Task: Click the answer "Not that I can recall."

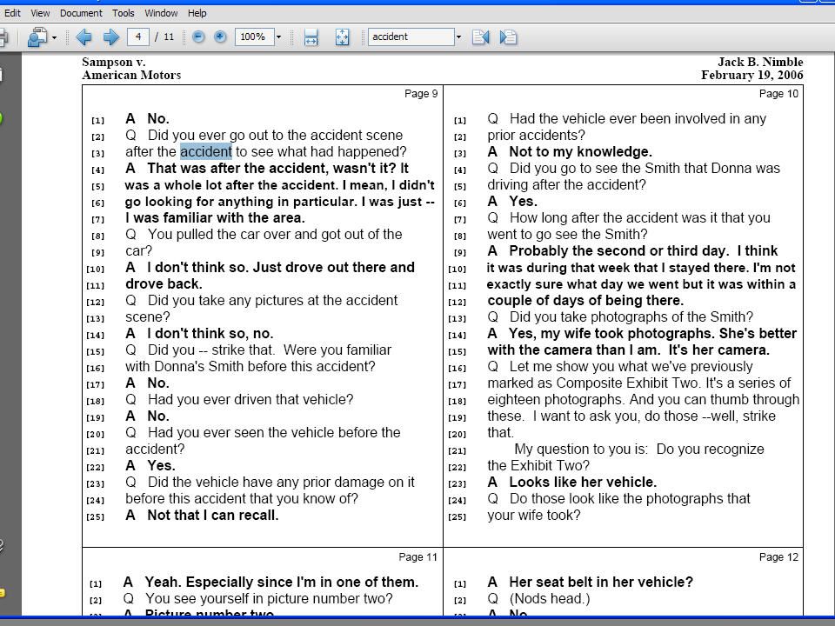Action: pos(213,515)
